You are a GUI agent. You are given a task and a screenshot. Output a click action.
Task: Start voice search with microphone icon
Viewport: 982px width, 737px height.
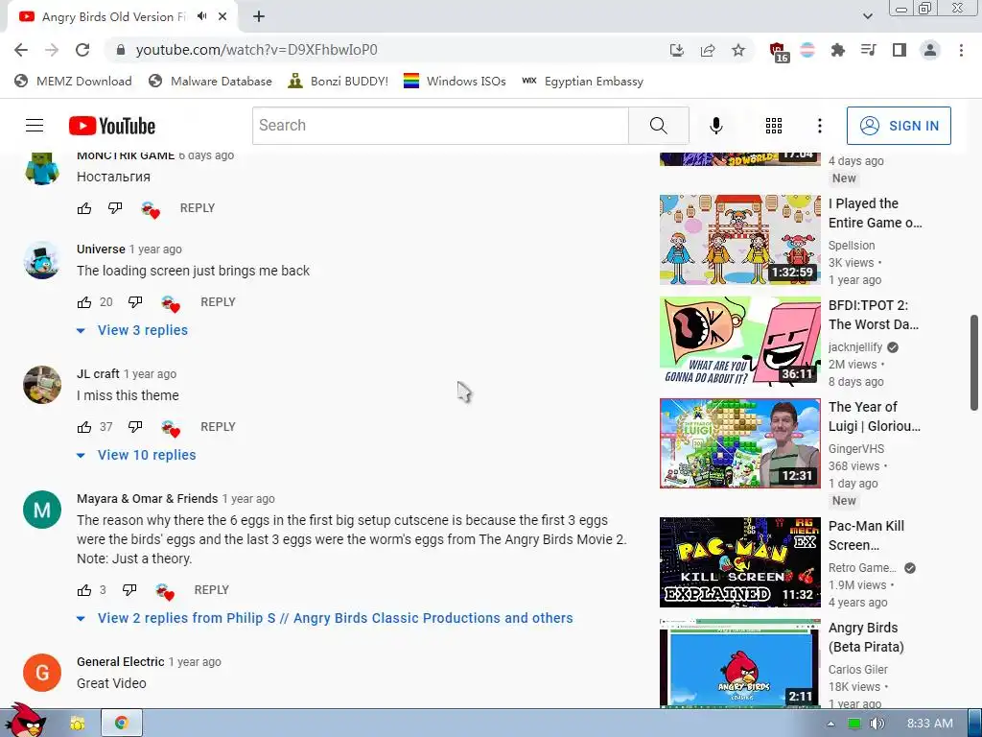[x=715, y=126]
